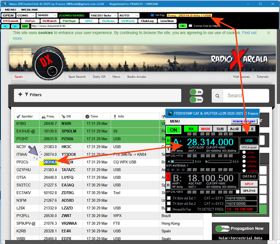
Task: Select the x100Hz scroll step radio
Action: (244, 161)
